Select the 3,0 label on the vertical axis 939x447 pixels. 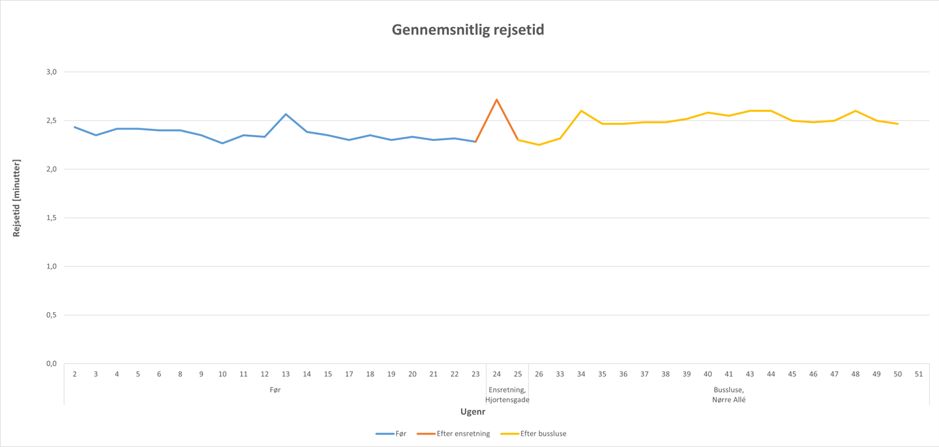click(50, 71)
